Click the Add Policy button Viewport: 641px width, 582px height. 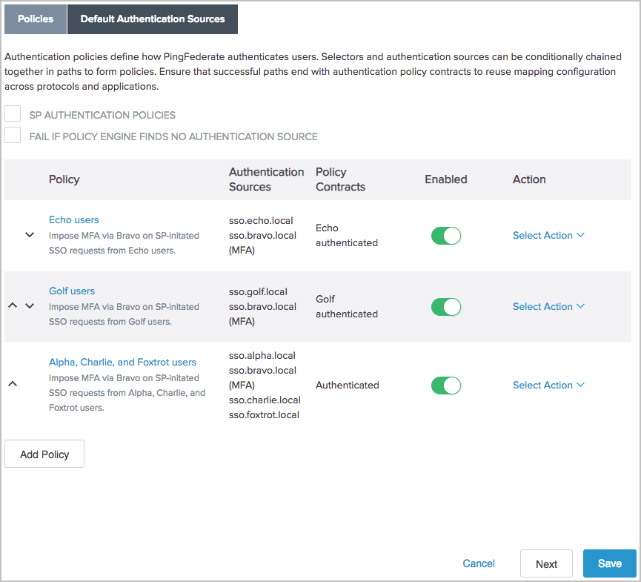[x=44, y=453]
